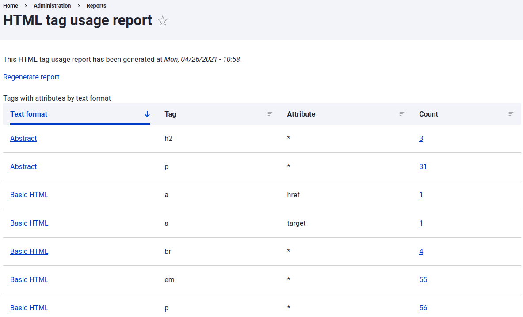Sort table by Tag column header
Viewport: 523px width, 317px height.
(170, 114)
